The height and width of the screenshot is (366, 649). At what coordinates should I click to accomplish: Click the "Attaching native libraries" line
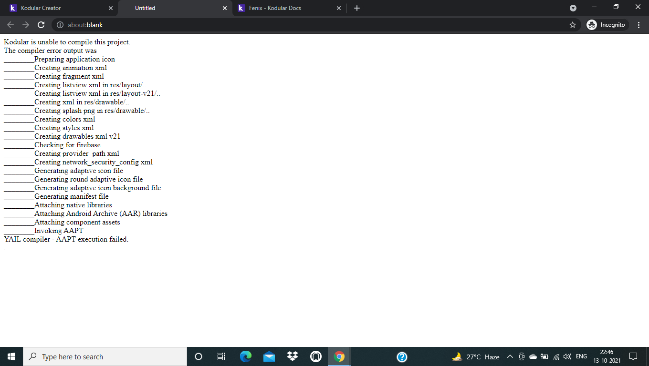click(x=73, y=205)
